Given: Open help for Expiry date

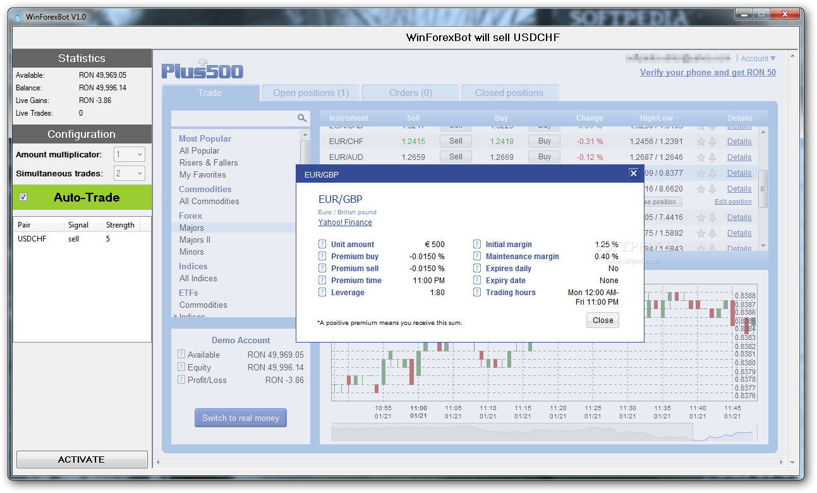Looking at the screenshot, I should coord(477,281).
